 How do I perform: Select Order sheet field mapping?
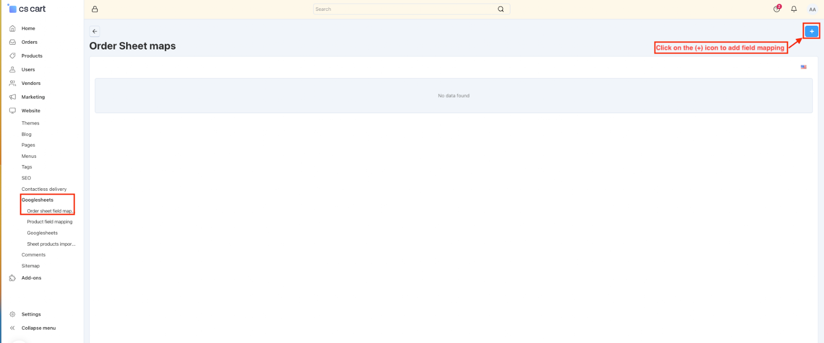coord(50,211)
